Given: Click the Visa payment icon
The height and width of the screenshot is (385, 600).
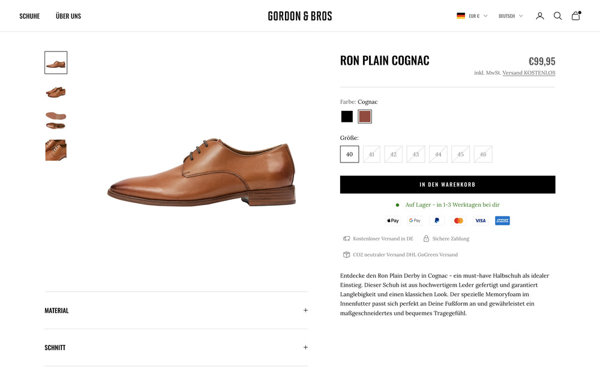Looking at the screenshot, I should pos(480,220).
